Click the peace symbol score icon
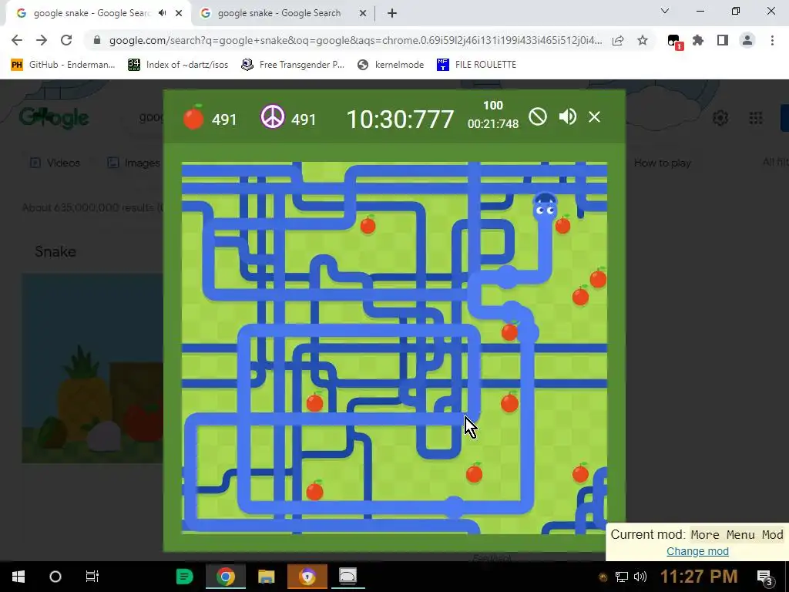This screenshot has height=592, width=789. pos(272,117)
